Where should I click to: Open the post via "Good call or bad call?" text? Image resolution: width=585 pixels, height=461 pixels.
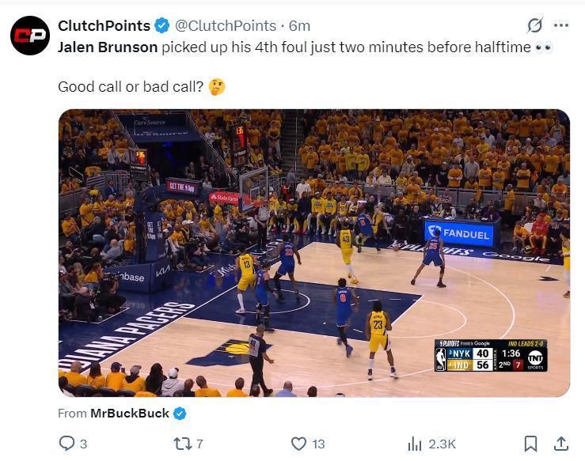pyautogui.click(x=131, y=86)
